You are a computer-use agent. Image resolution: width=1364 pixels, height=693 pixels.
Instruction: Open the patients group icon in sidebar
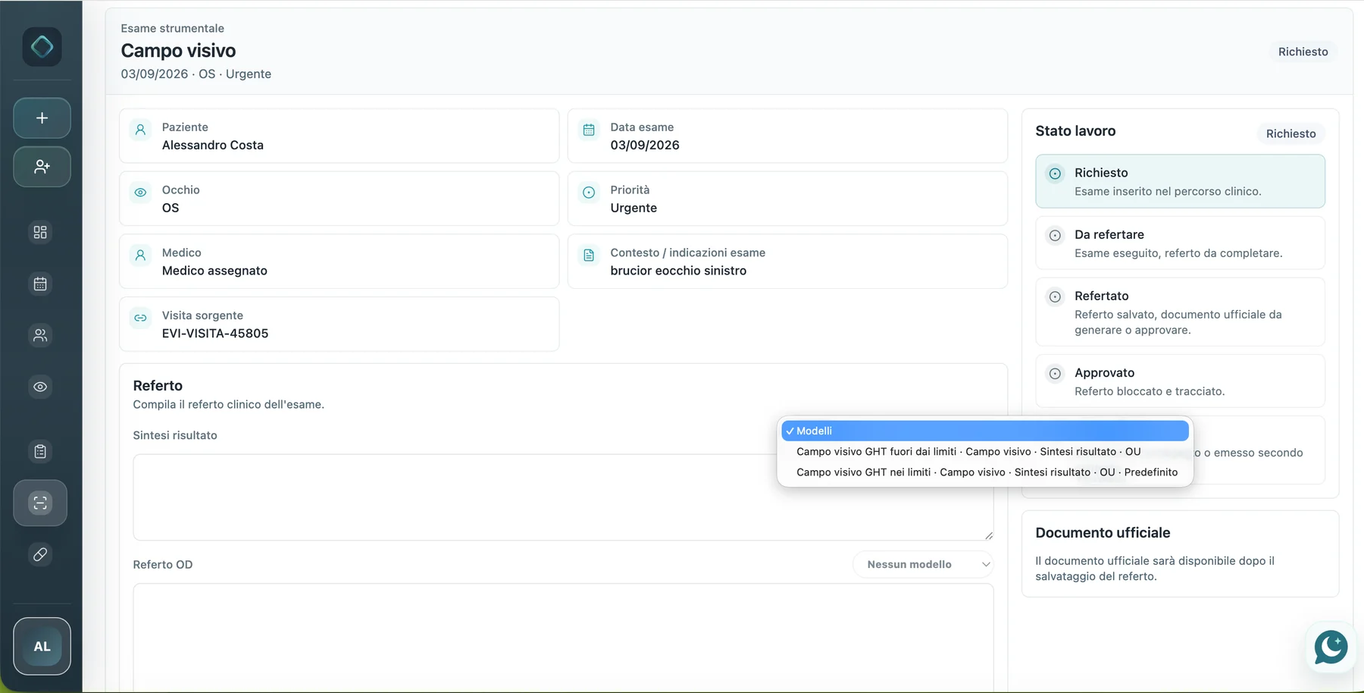(40, 335)
